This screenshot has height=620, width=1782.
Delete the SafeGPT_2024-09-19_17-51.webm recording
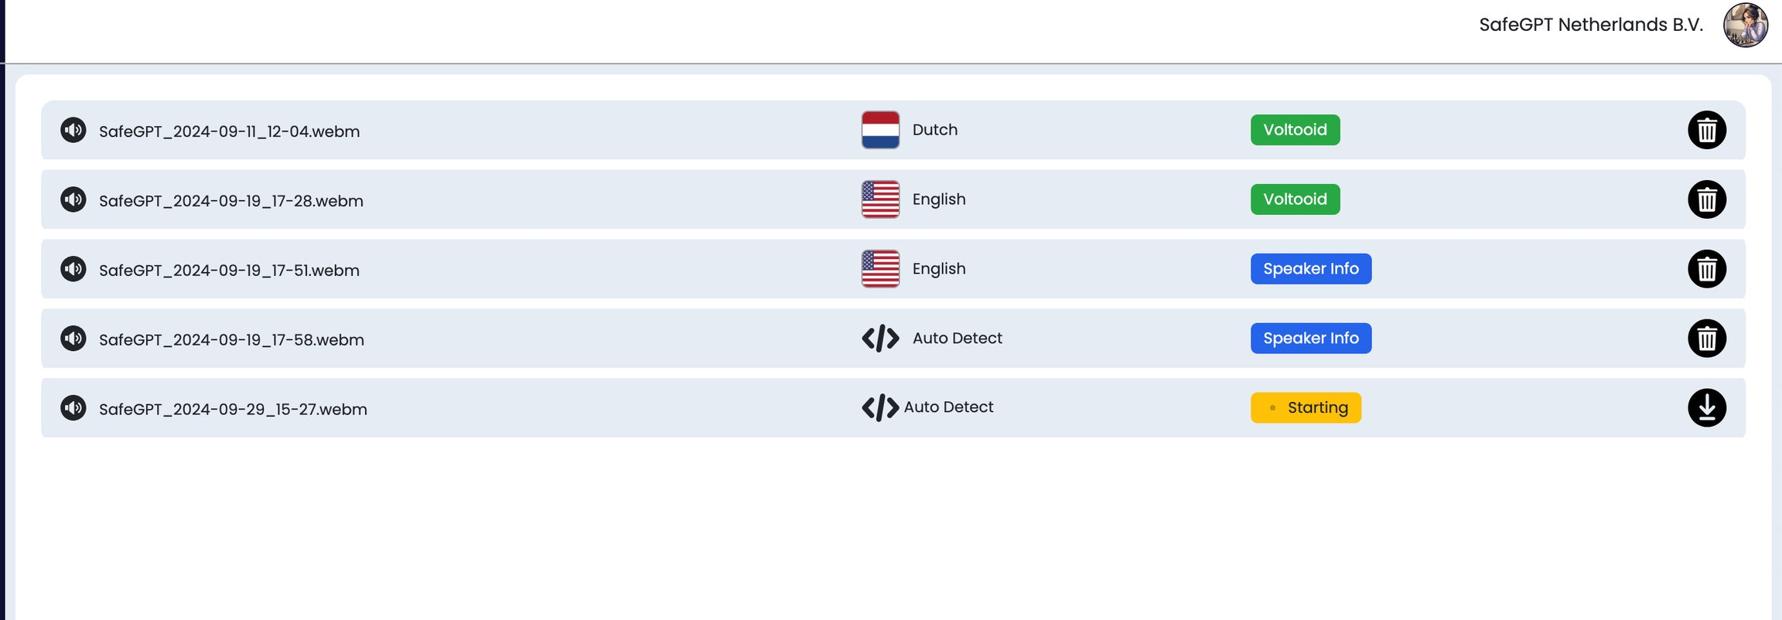(1706, 269)
